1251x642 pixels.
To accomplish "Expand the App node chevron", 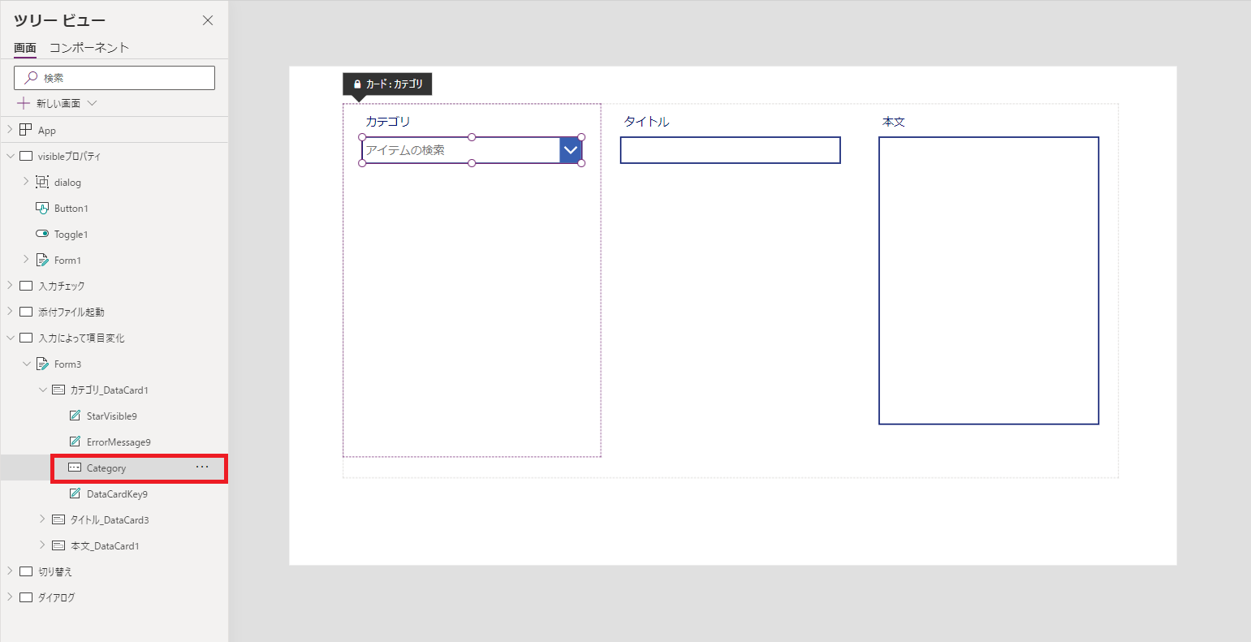I will [10, 130].
